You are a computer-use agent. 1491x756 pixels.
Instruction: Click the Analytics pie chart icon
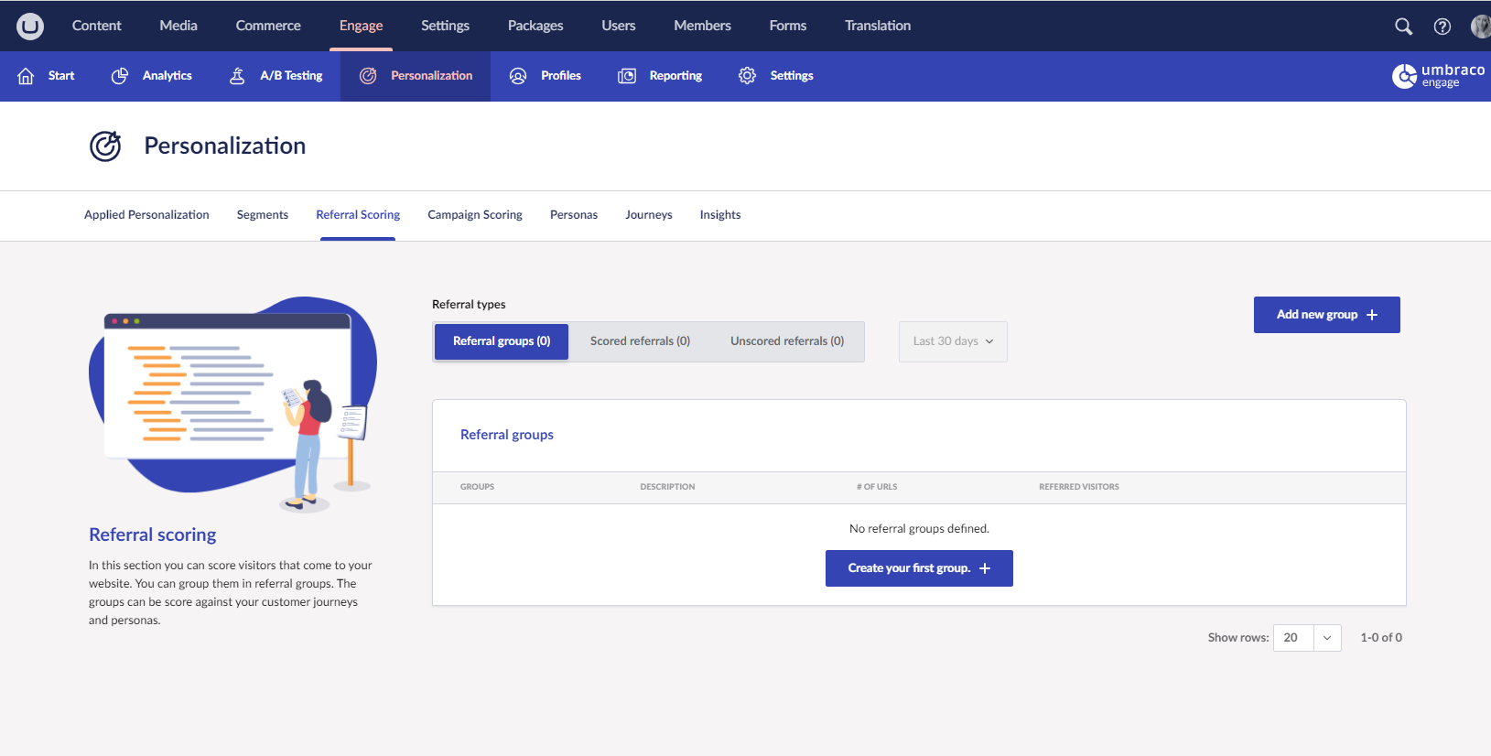[120, 76]
